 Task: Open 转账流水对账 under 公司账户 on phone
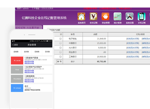(29, 72)
